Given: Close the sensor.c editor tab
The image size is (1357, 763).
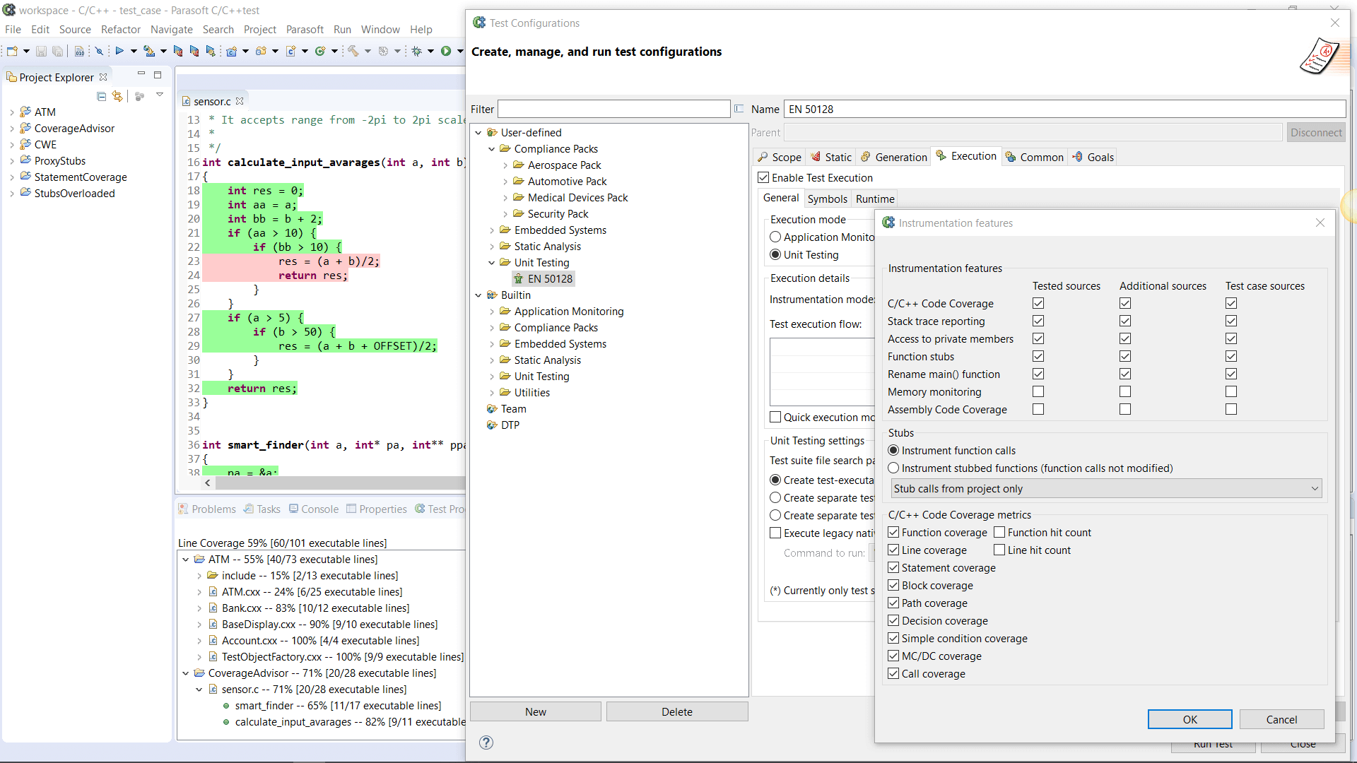Looking at the screenshot, I should 240,101.
